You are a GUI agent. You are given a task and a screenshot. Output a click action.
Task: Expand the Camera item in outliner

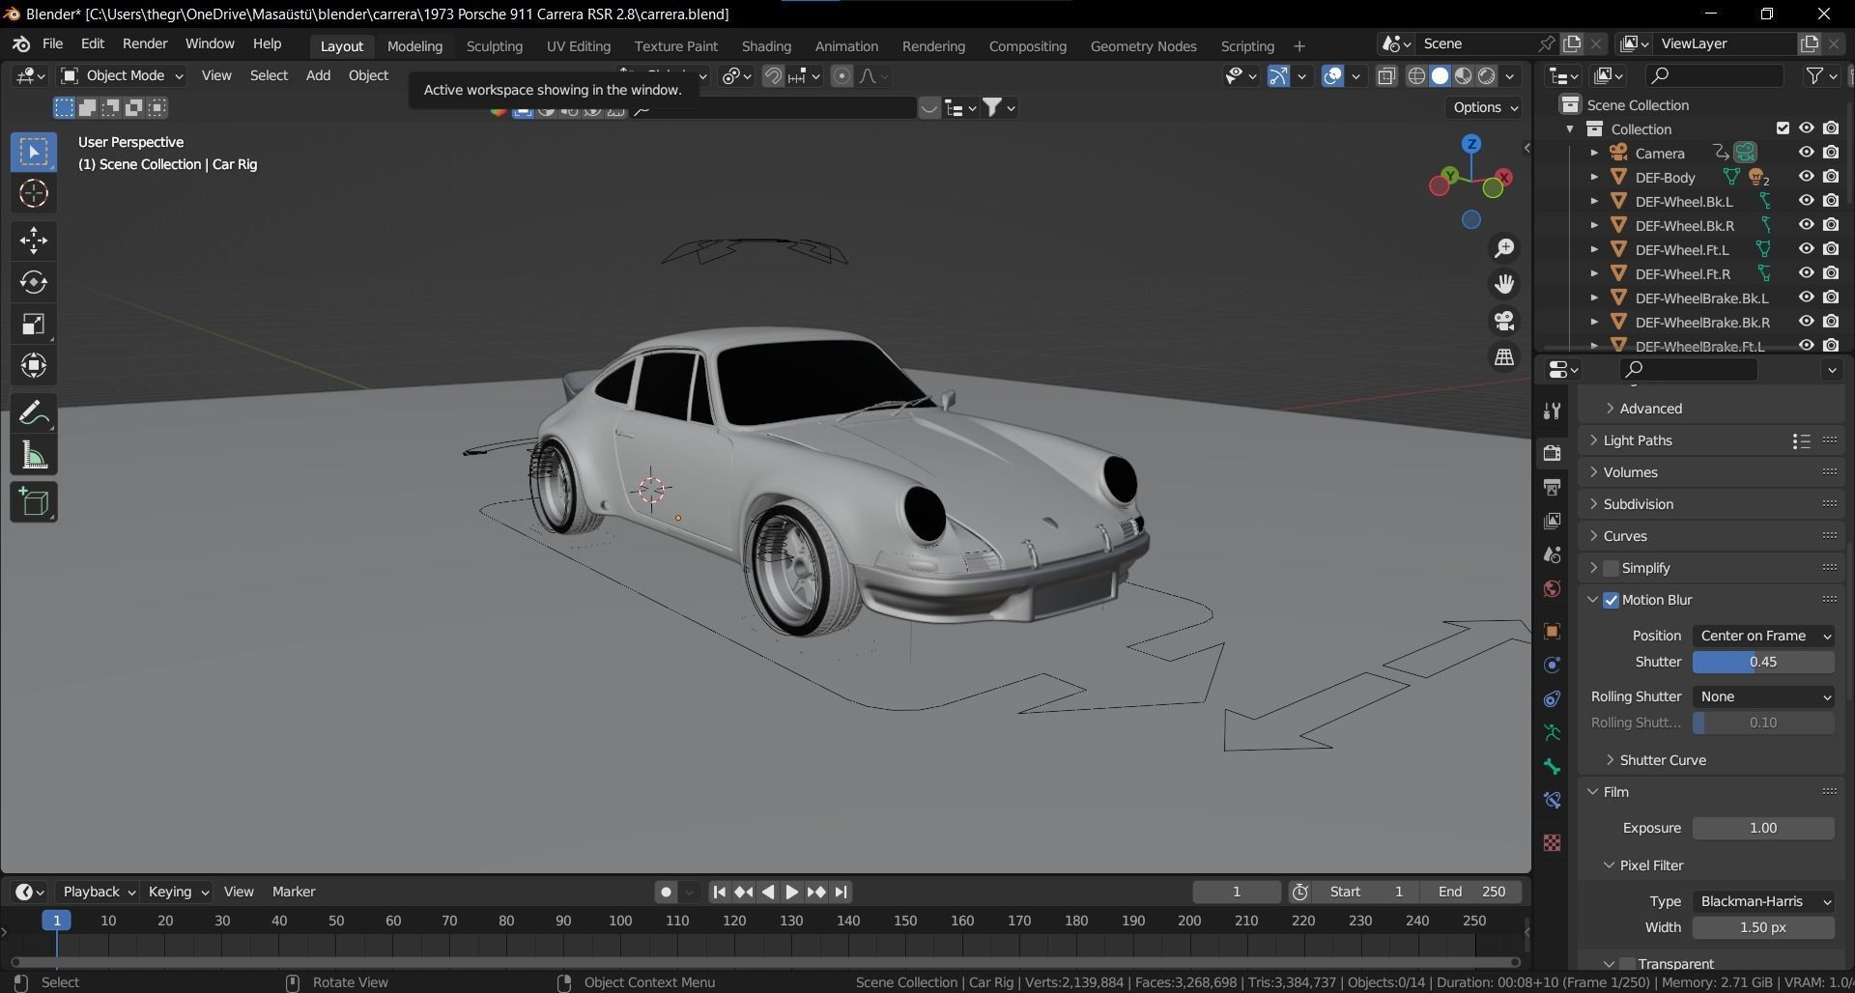[1594, 153]
